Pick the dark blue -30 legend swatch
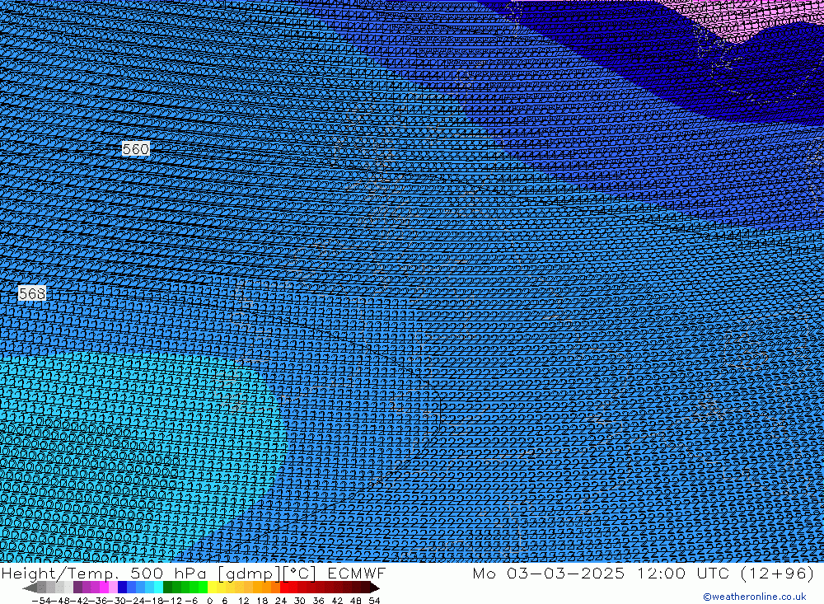This screenshot has width=824, height=604. point(122,588)
